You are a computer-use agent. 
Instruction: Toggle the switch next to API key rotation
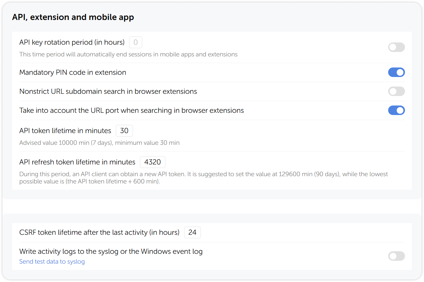[x=396, y=47]
